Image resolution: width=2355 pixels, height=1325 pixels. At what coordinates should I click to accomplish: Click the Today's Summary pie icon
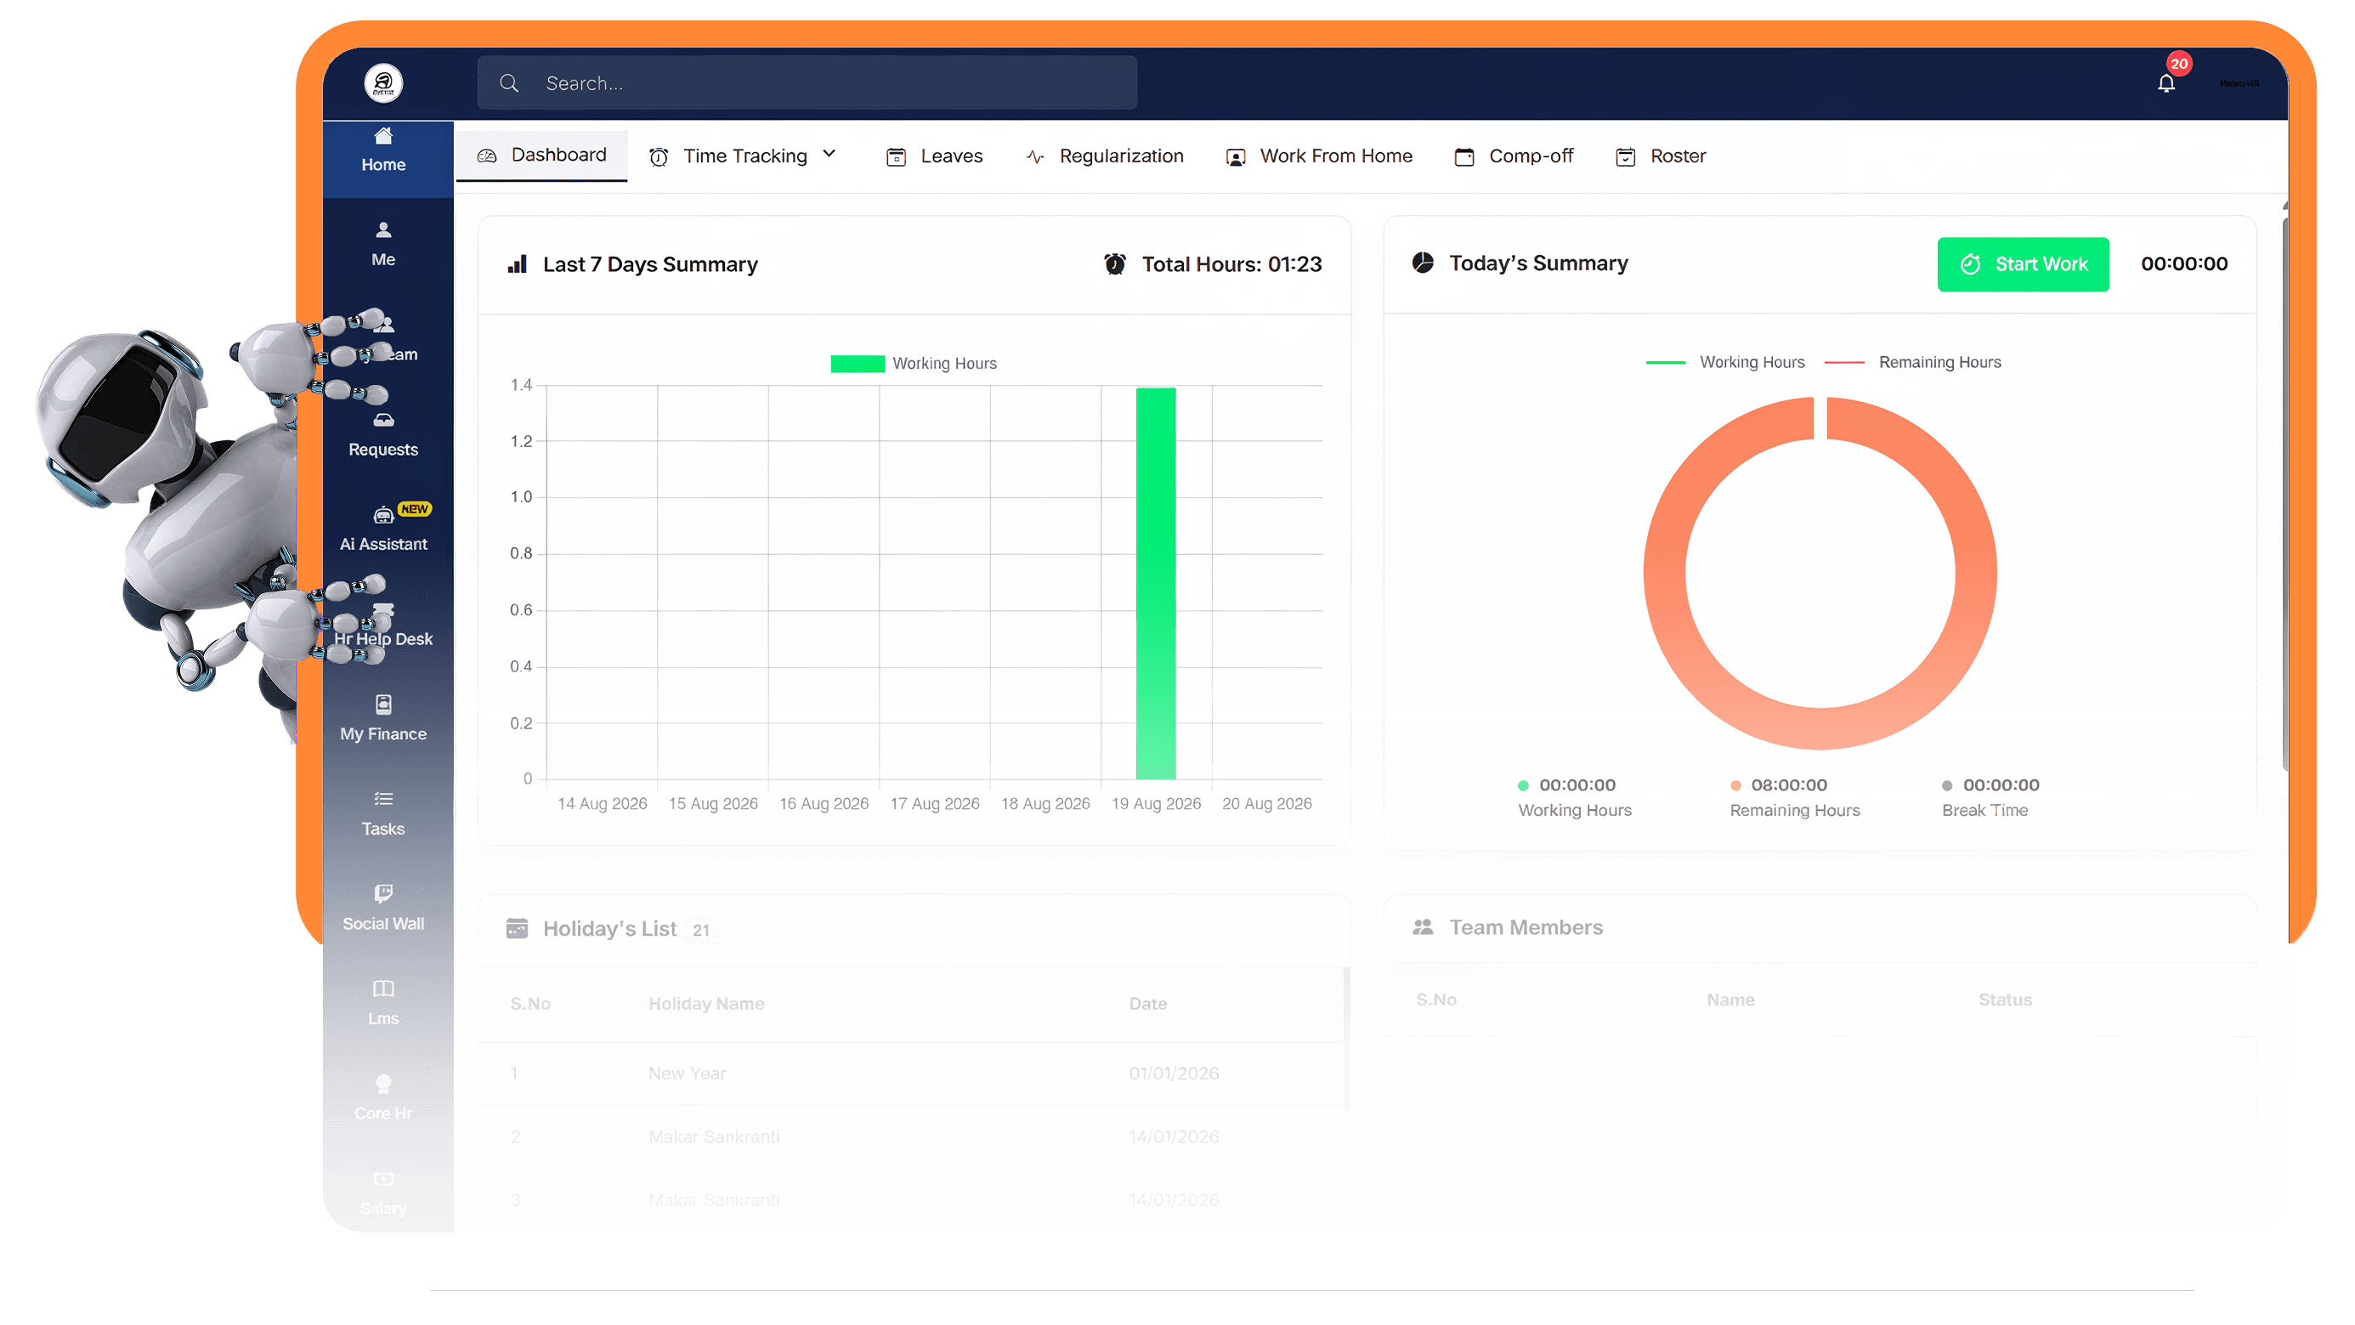(x=1423, y=263)
